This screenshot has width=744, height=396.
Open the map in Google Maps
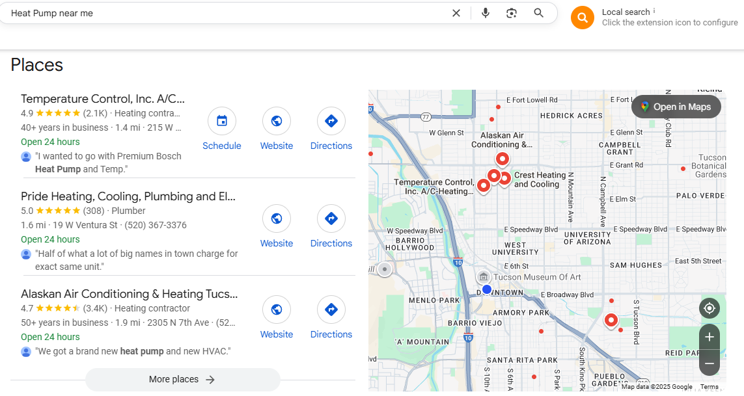click(676, 107)
